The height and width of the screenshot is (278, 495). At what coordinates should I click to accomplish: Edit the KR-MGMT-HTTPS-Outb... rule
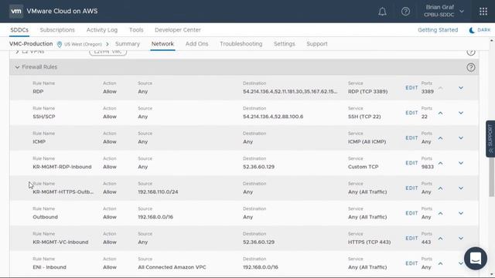(411, 188)
